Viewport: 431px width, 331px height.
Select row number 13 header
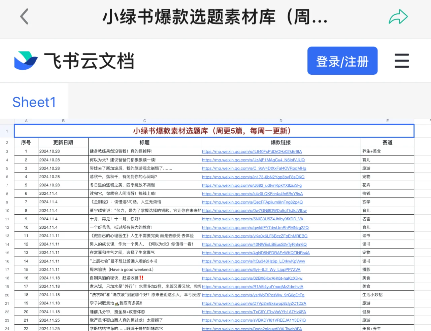7,236
